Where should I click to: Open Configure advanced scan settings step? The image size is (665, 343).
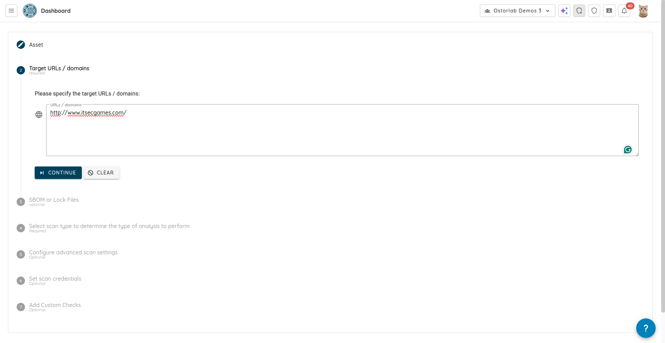(x=73, y=253)
